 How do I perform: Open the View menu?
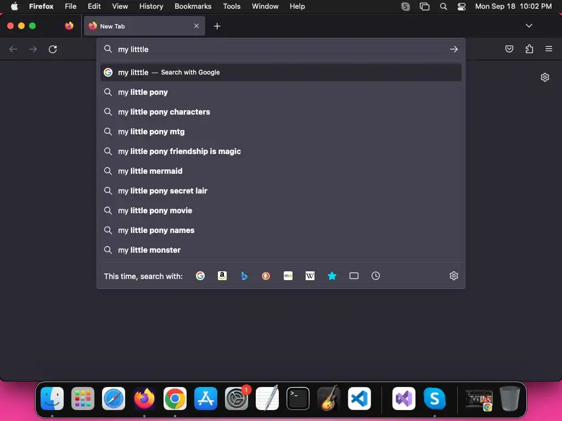[120, 6]
